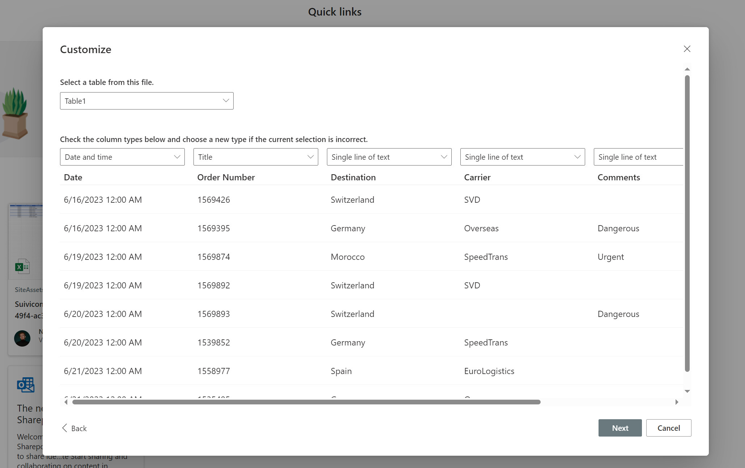Click the vertical scrollbar thumb
The height and width of the screenshot is (468, 745).
point(687,223)
